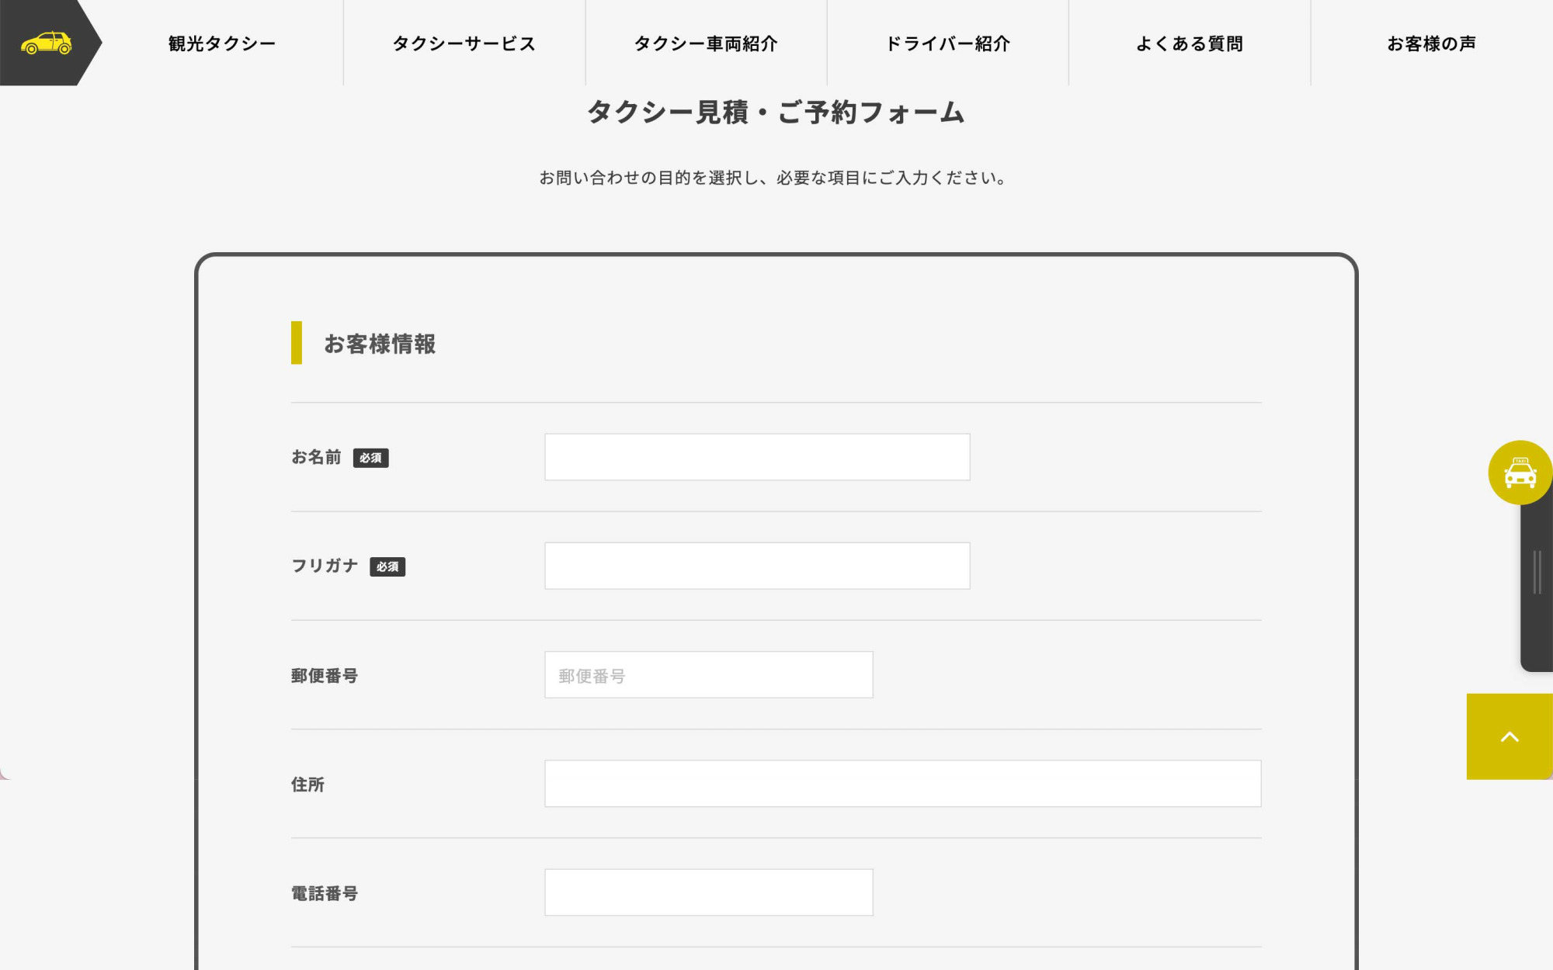Click the form instruction text below the title
This screenshot has height=970, width=1553.
point(773,178)
